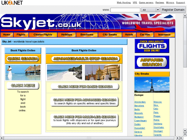Click the Skyjet.co.uk banner logo

pos(41,23)
